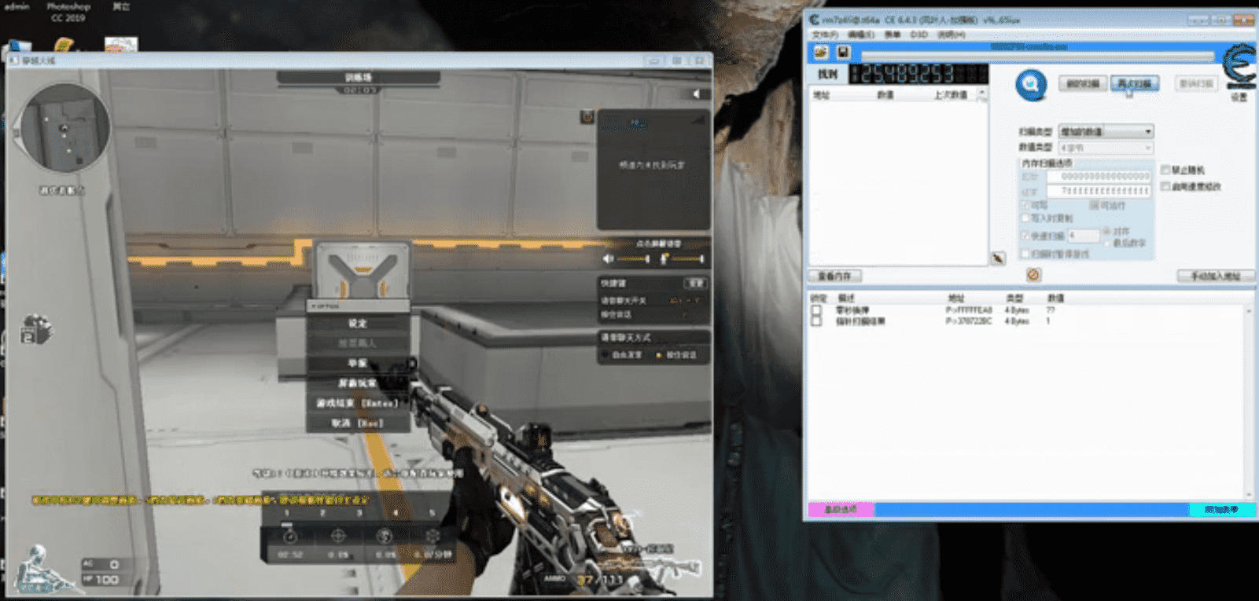Open the last menu in Cheat Engine's menu bar
The width and height of the screenshot is (1259, 601).
click(x=951, y=35)
